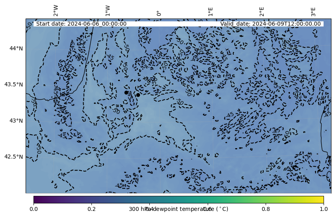Select the 1°E longitude tick label

coord(210,11)
